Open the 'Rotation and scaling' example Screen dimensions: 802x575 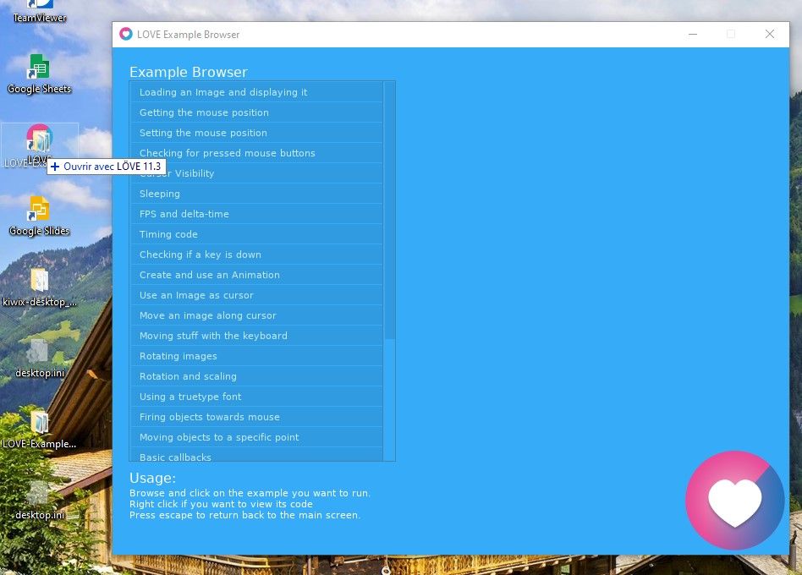[257, 376]
